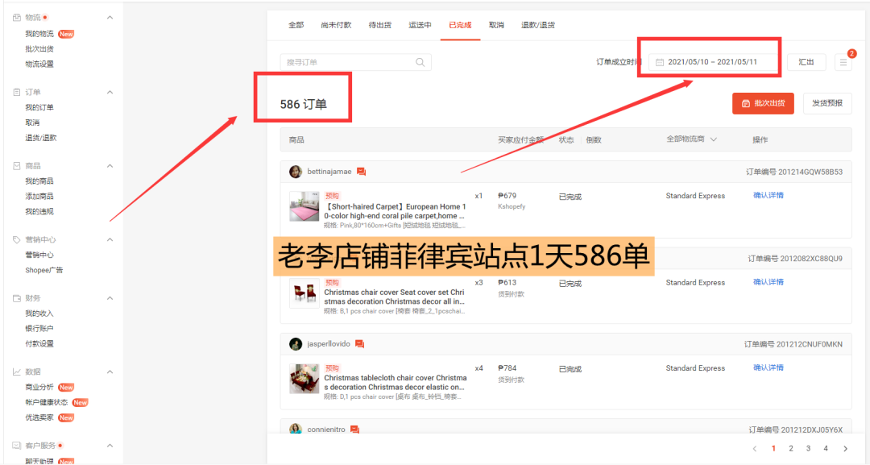The image size is (870, 465).
Task: Open 确认详情 for order 201214GQW58B53
Action: click(x=768, y=195)
